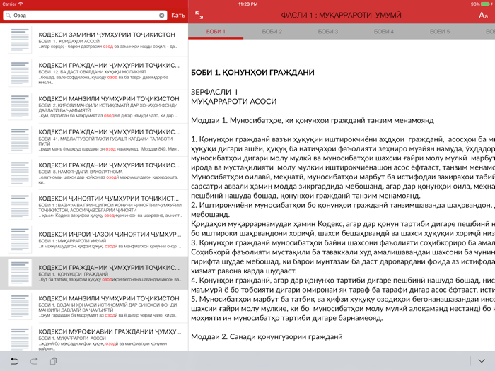
Task: Switch to the БОБИ 3 tab
Action: tap(327, 32)
